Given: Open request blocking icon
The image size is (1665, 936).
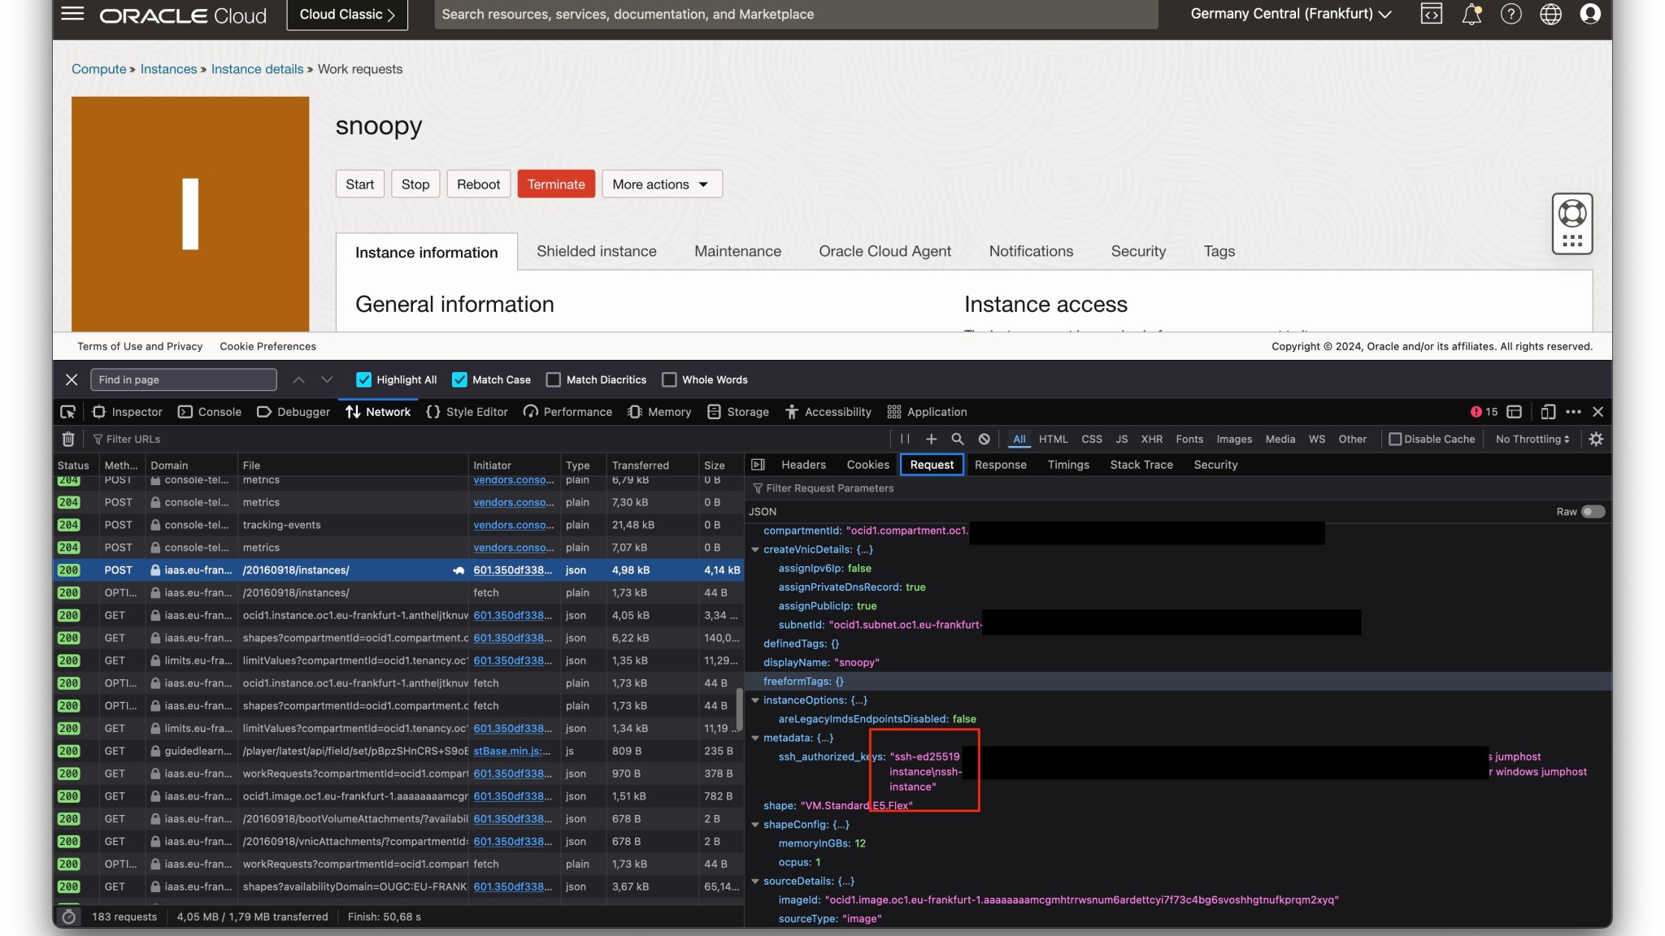Looking at the screenshot, I should 985,439.
